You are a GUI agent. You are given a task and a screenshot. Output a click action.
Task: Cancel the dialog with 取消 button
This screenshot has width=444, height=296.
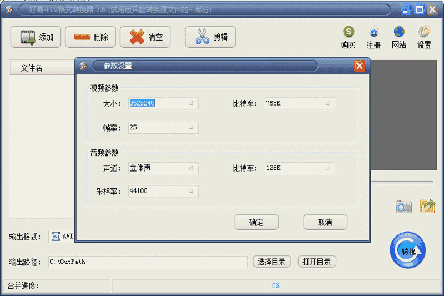[x=325, y=222]
